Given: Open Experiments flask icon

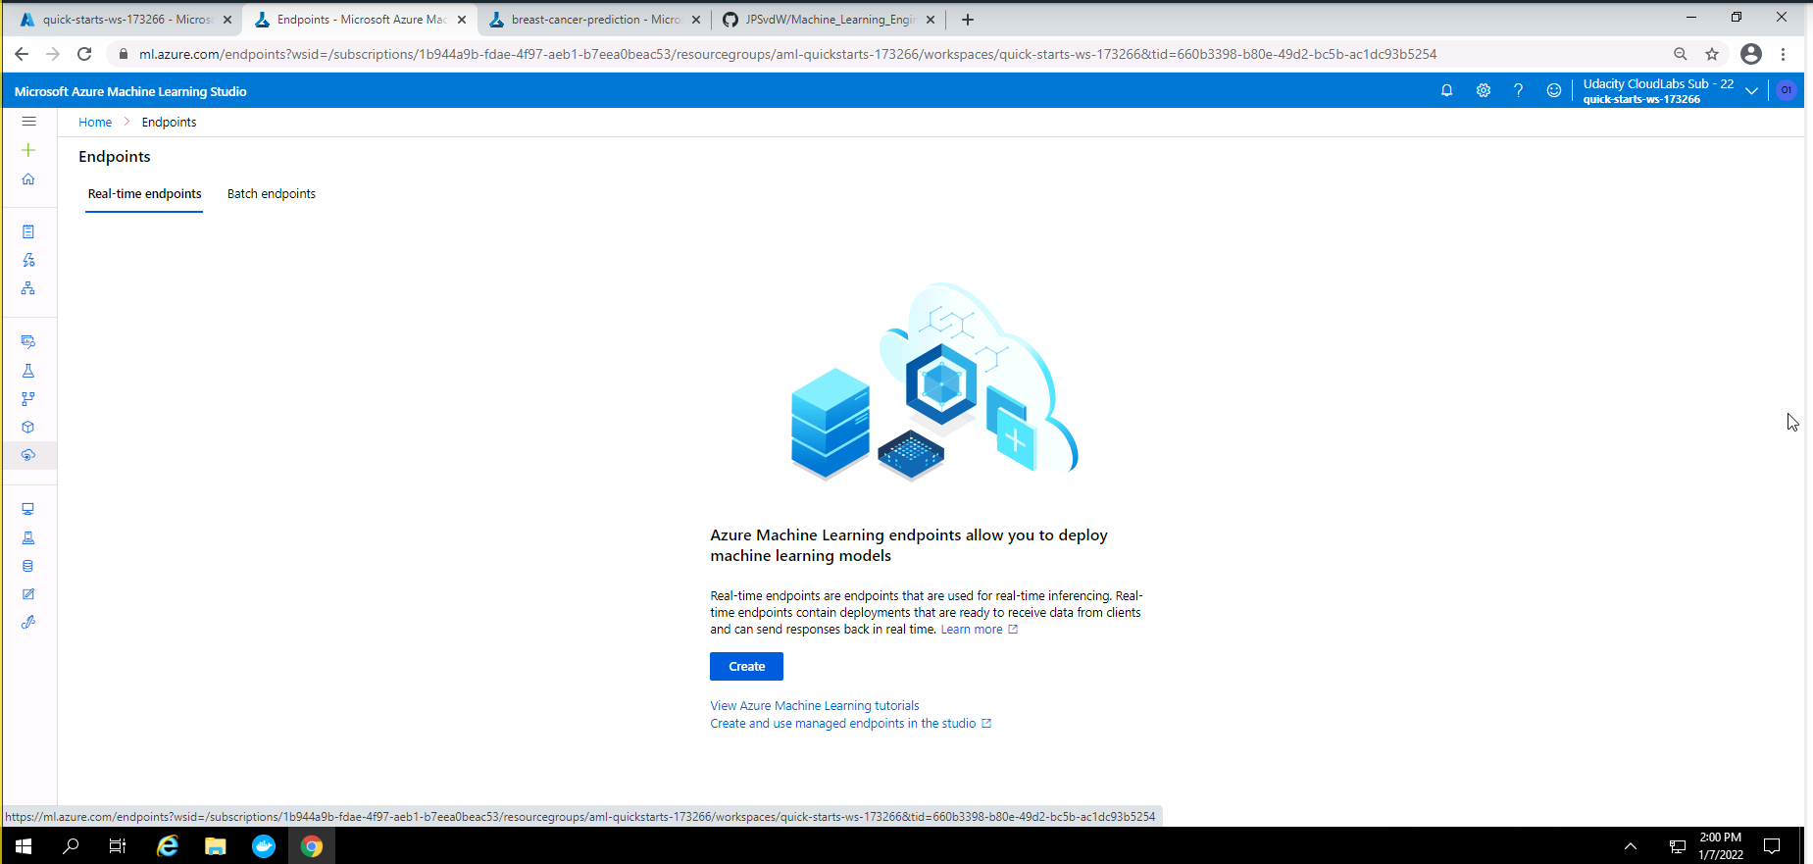Looking at the screenshot, I should click(28, 371).
